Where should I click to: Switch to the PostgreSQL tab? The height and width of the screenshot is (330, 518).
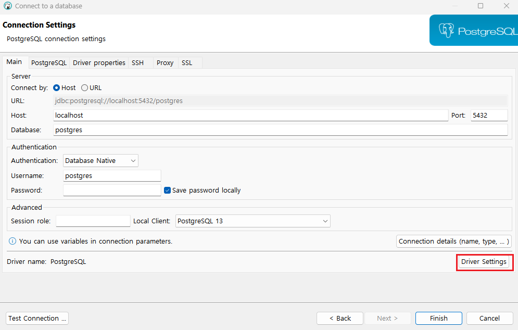click(x=49, y=63)
